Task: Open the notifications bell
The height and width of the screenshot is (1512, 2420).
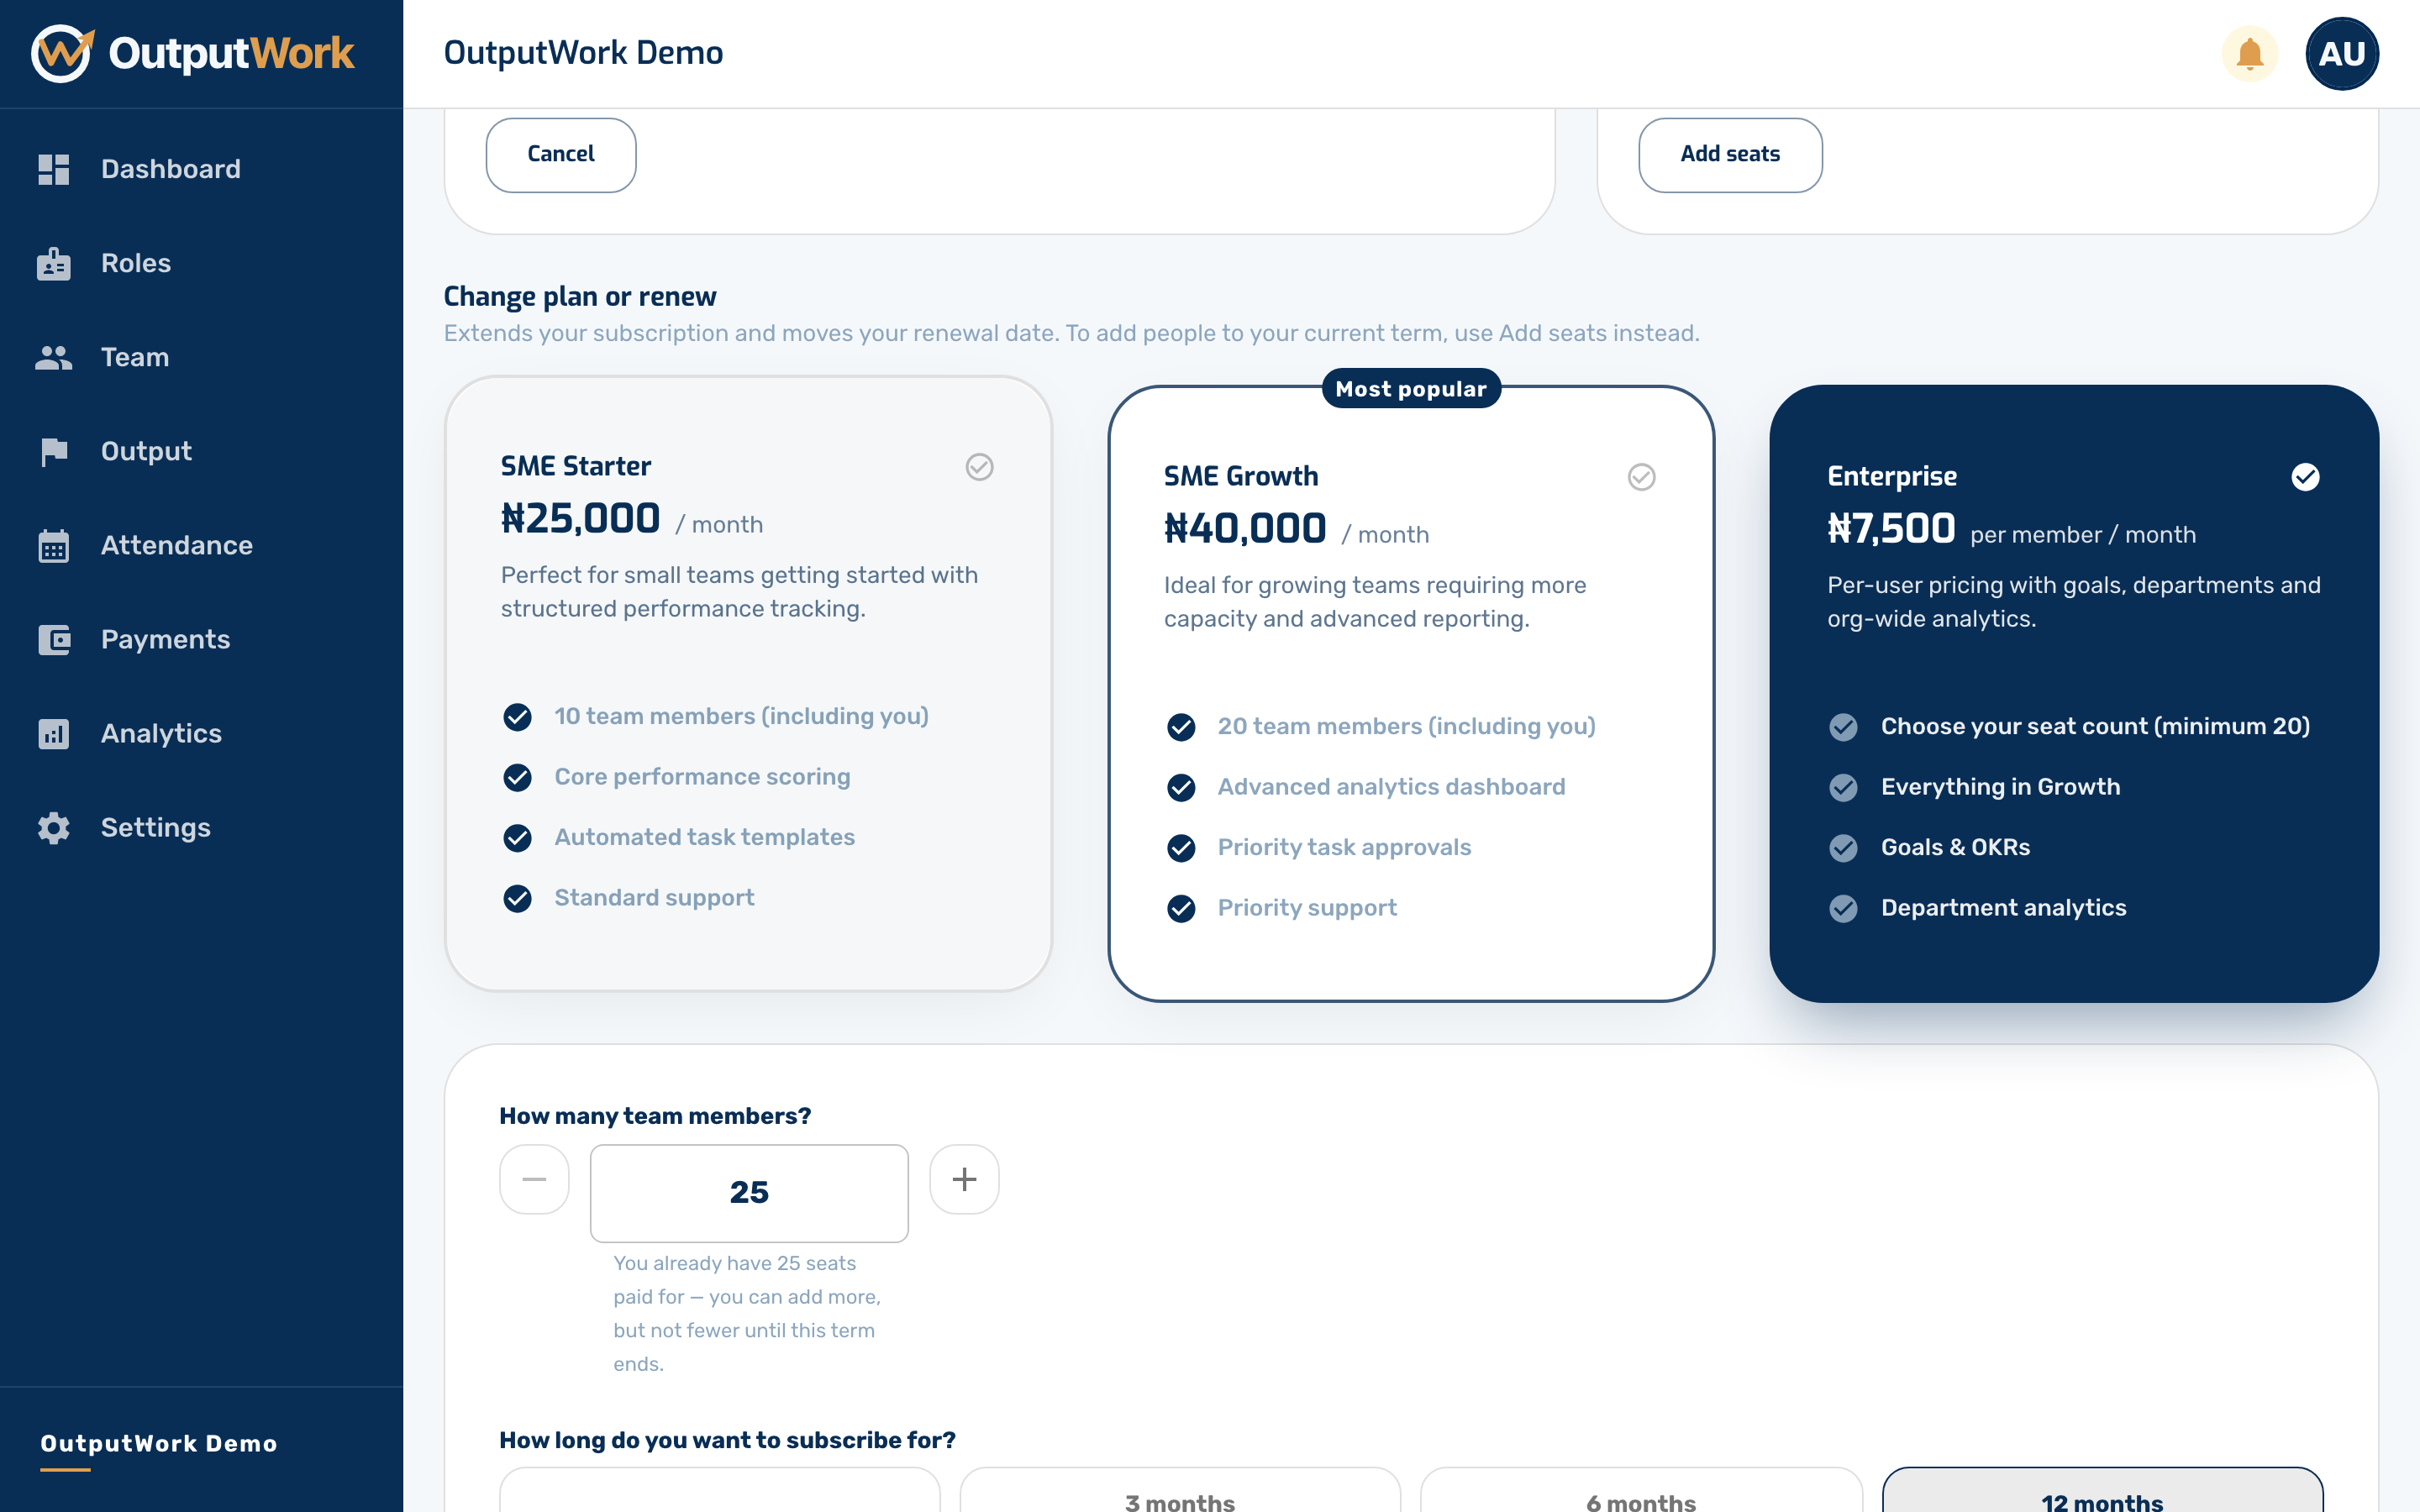Action: [2250, 53]
